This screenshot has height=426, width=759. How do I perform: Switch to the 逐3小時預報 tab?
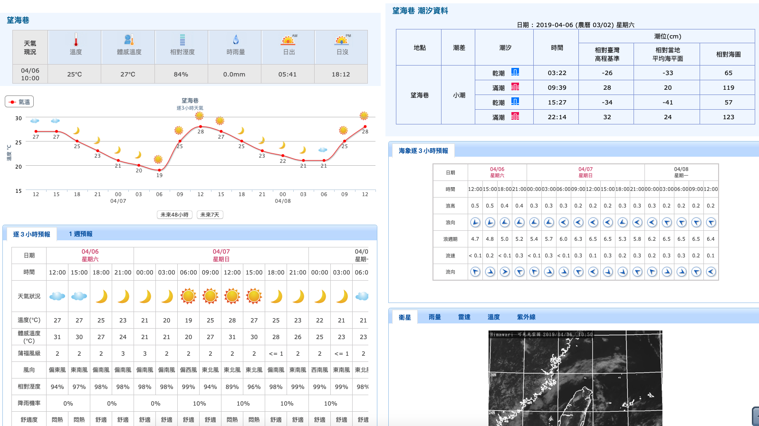31,234
